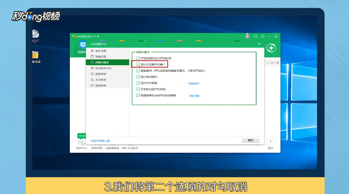Go to 漏洞修复 settings

[x=108, y=74]
